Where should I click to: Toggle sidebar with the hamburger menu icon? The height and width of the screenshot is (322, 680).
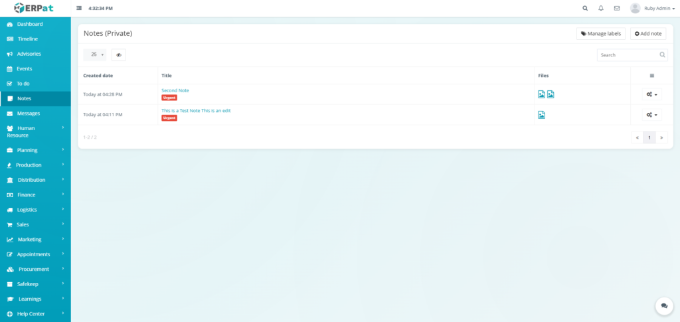[x=80, y=9]
